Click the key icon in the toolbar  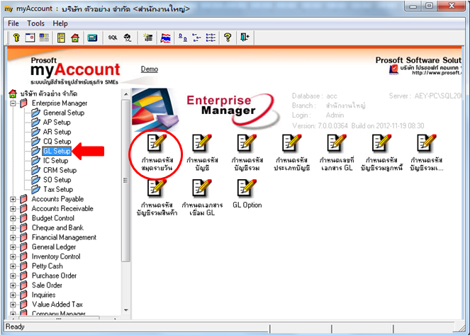click(16, 38)
